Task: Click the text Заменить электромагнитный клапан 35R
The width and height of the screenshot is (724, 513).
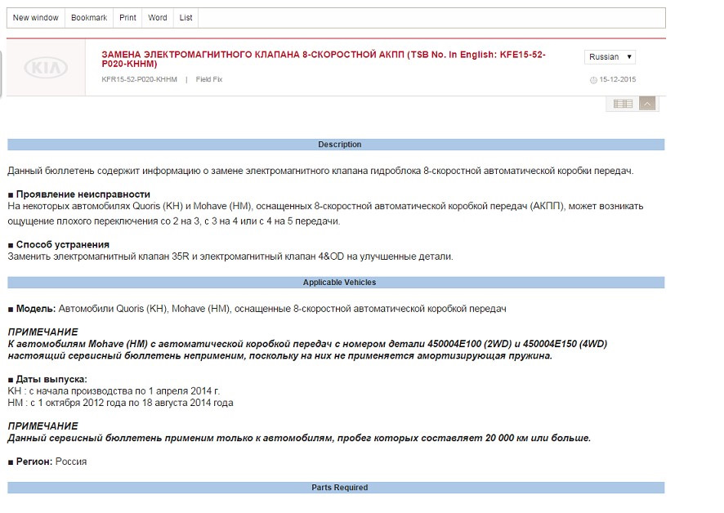Action: pyautogui.click(x=230, y=256)
